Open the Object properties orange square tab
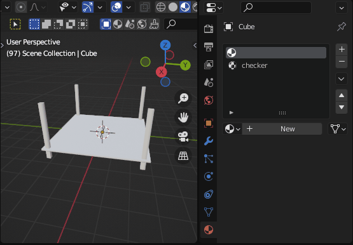This screenshot has height=245, width=353. click(x=209, y=123)
